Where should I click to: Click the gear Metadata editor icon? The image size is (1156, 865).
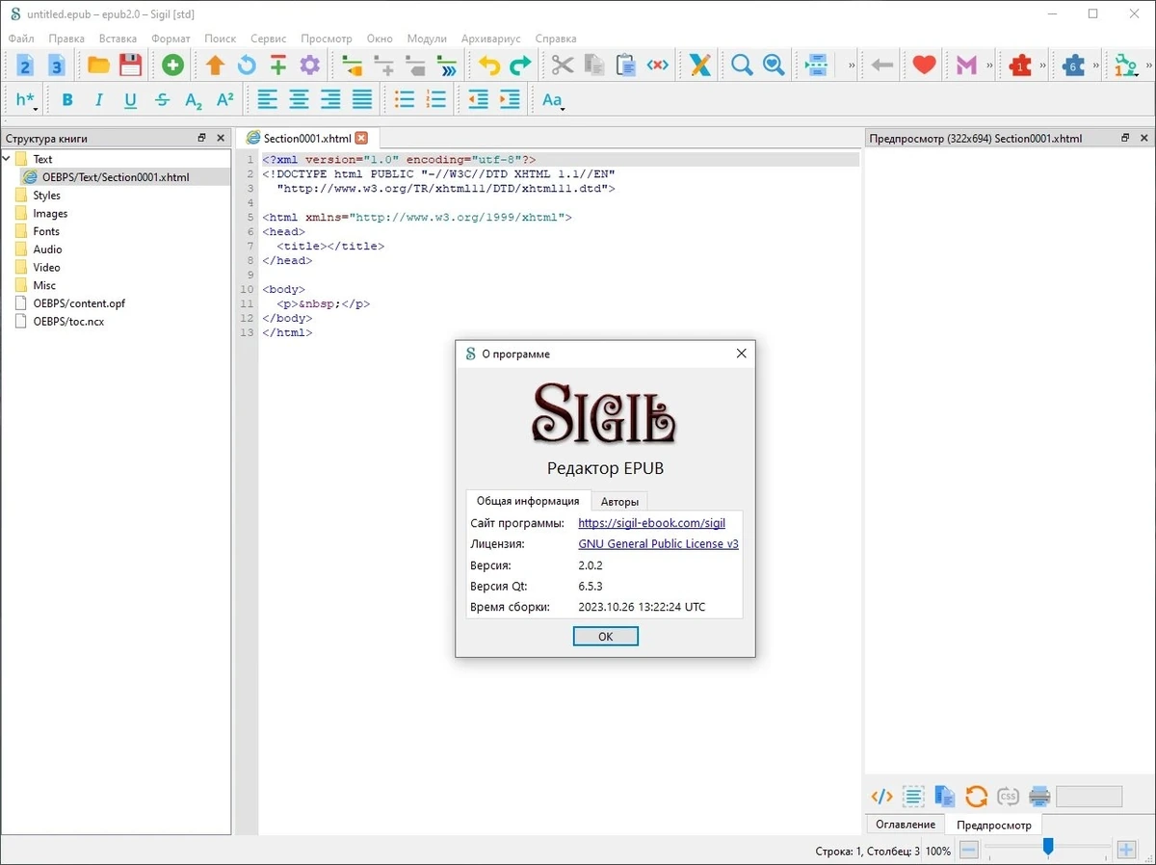pyautogui.click(x=309, y=66)
